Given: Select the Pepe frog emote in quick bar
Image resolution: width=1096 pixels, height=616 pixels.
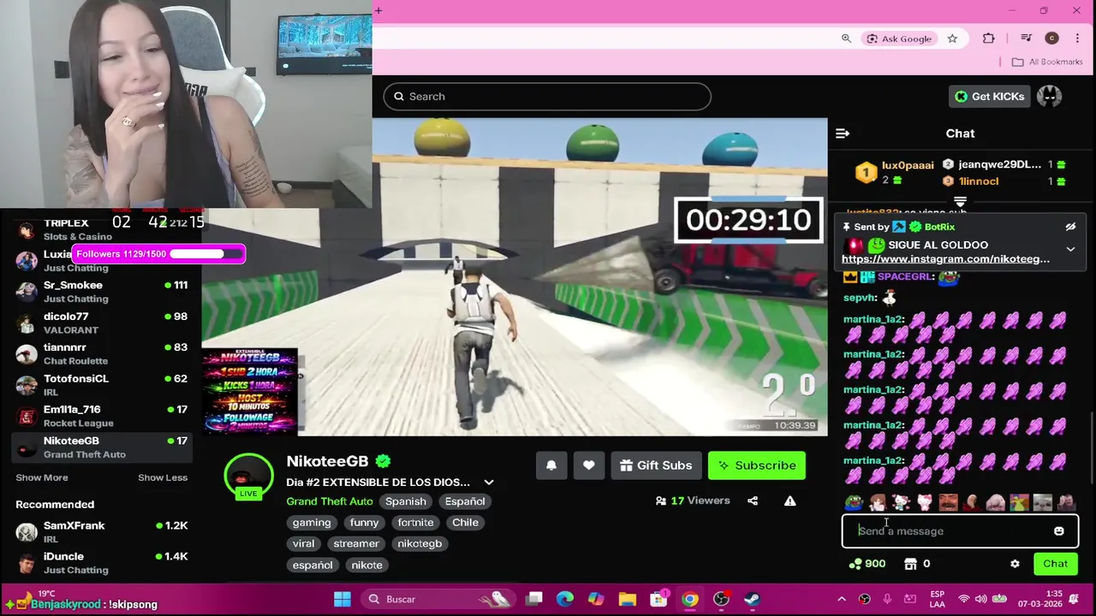Looking at the screenshot, I should click(854, 503).
